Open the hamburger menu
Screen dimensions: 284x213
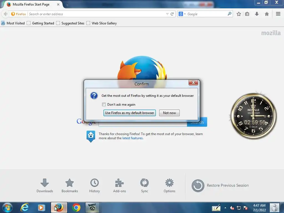(x=278, y=14)
